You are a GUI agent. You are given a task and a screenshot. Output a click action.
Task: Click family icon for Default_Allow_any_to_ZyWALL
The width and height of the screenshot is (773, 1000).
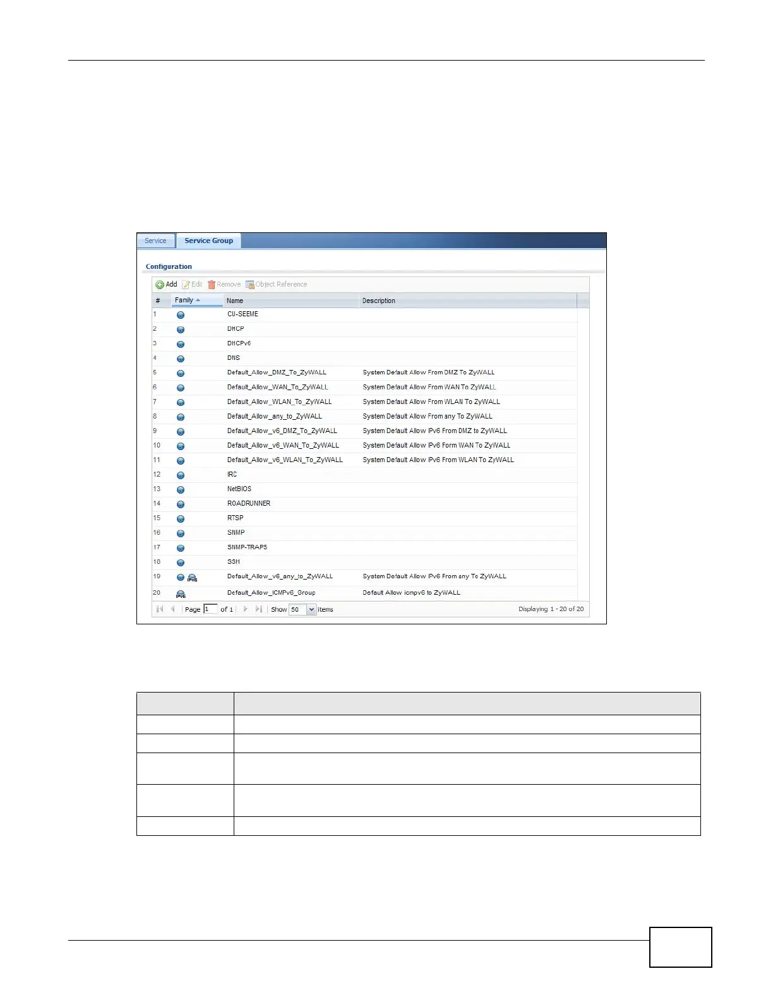[x=181, y=417]
